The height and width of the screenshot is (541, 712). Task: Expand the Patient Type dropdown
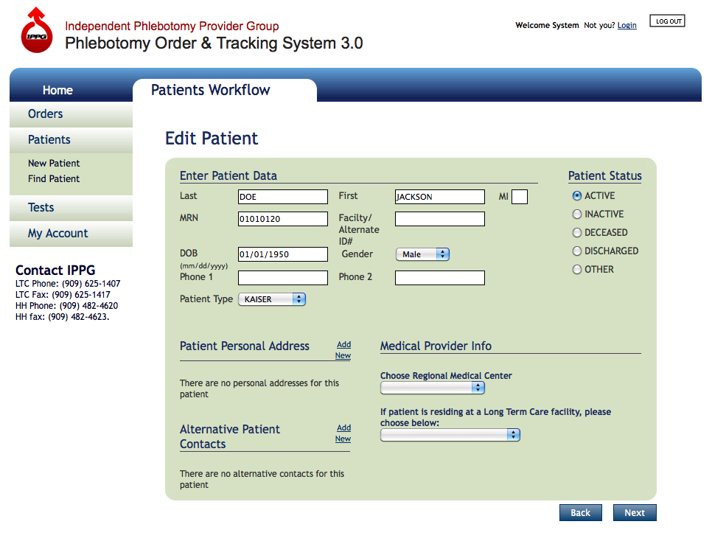click(x=271, y=299)
